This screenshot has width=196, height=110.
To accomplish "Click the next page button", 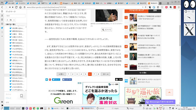I will 106,74.
